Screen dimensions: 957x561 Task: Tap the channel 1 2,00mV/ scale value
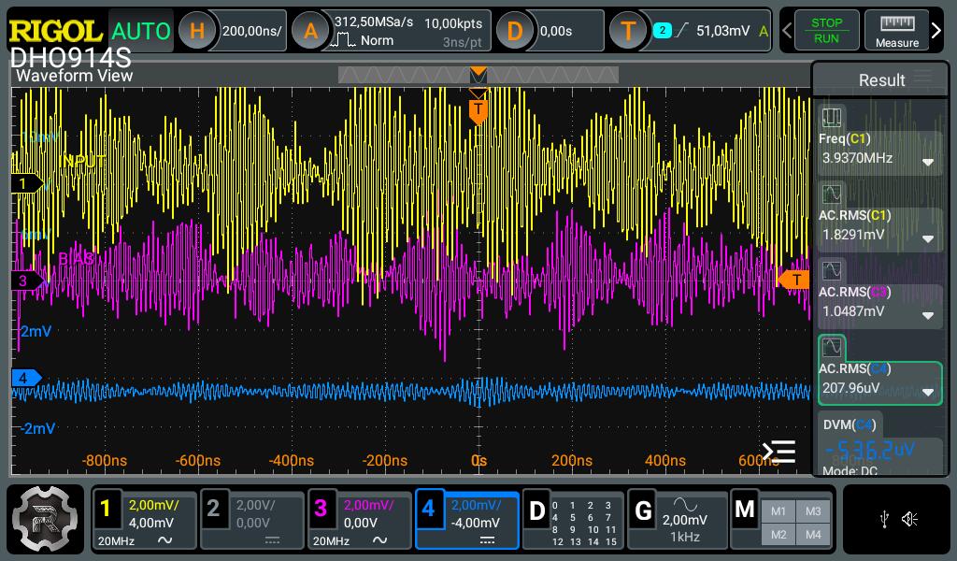[x=154, y=505]
